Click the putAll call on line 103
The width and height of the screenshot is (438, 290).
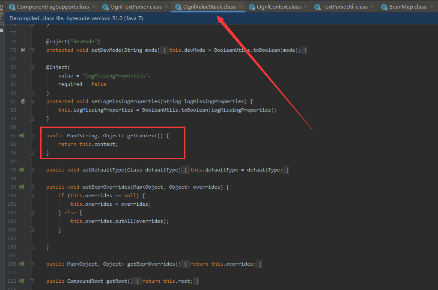click(x=124, y=221)
